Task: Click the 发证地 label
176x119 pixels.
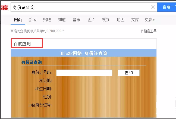Action: (46, 81)
